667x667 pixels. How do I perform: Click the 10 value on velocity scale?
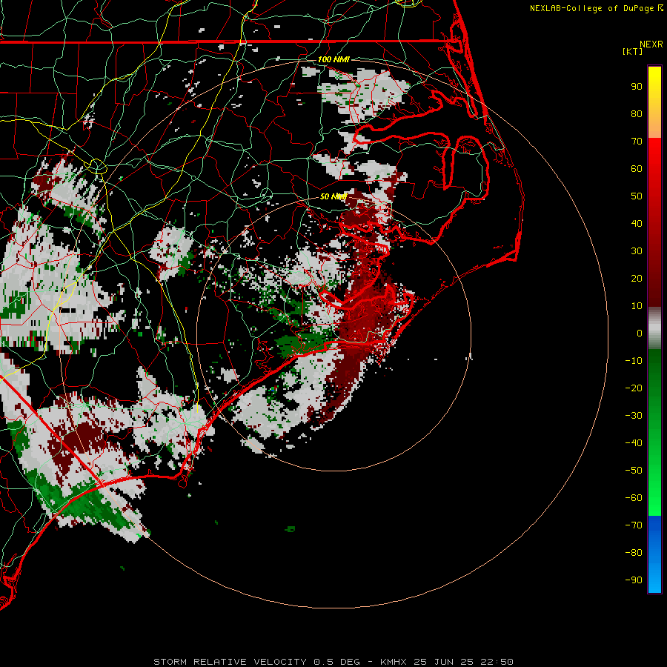[x=637, y=306]
